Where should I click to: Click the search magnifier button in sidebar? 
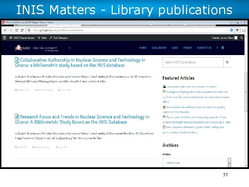pos(227,62)
